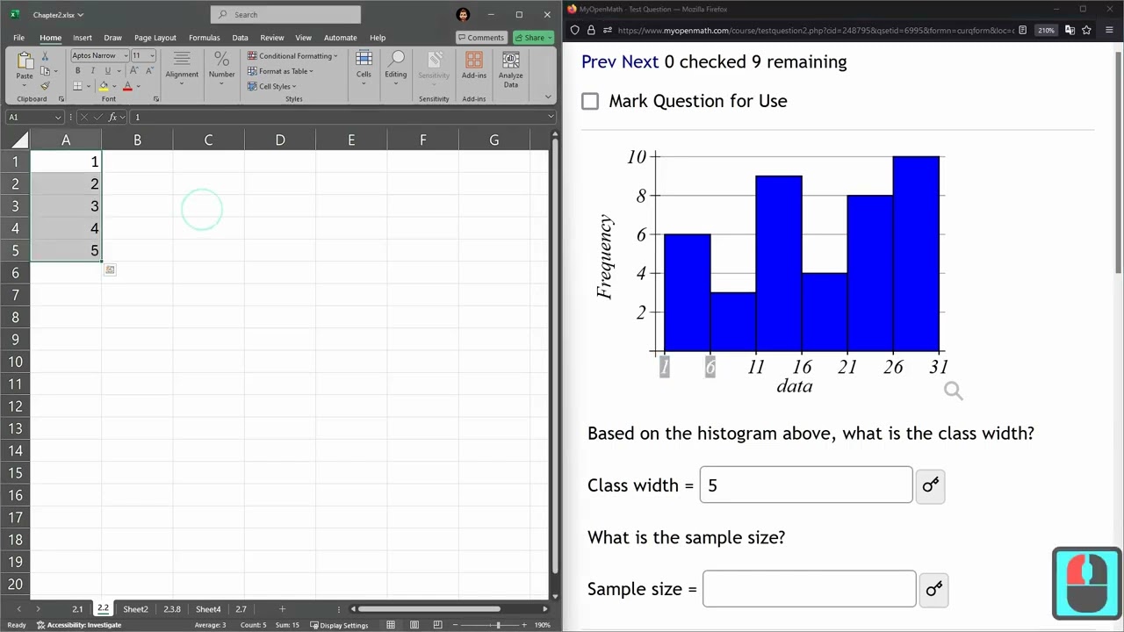This screenshot has width=1124, height=632.
Task: Click Display Settings in status bar
Action: pos(340,625)
